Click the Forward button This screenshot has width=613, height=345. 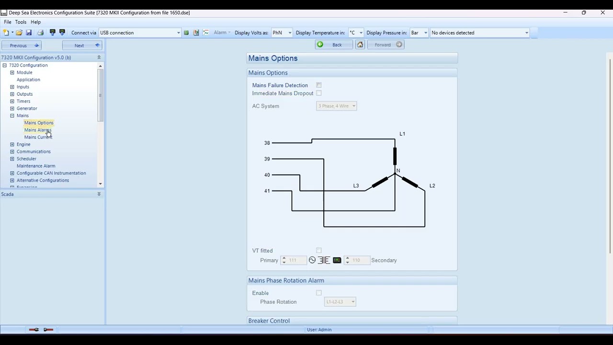[x=386, y=45]
